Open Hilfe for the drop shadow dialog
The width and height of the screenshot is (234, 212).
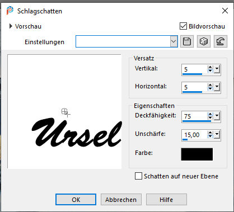[166, 200]
